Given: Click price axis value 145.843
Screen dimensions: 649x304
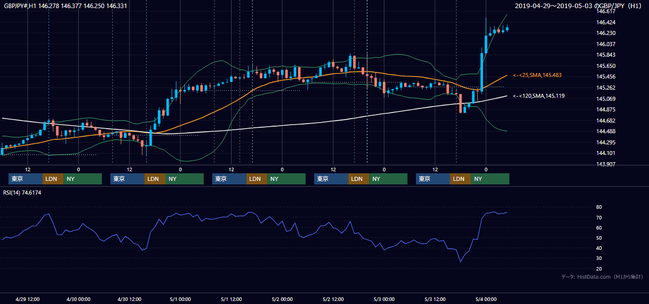Looking at the screenshot, I should [x=606, y=55].
